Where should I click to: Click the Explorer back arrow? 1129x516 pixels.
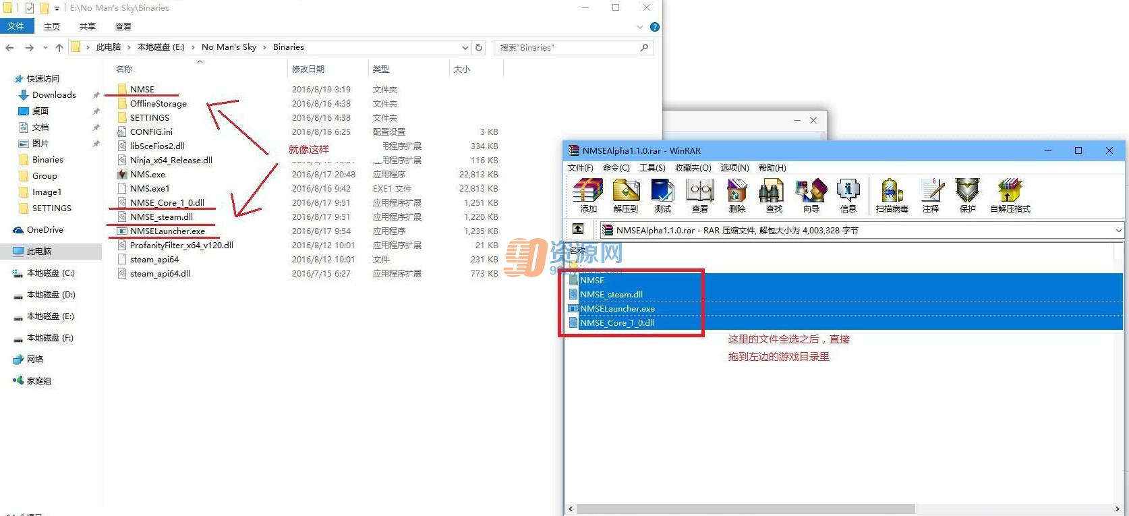click(x=9, y=47)
